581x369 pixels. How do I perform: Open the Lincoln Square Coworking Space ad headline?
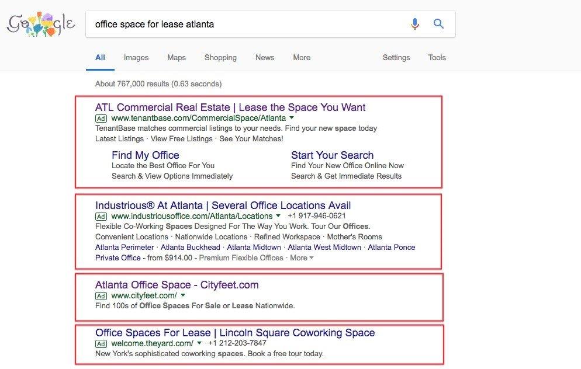click(235, 332)
